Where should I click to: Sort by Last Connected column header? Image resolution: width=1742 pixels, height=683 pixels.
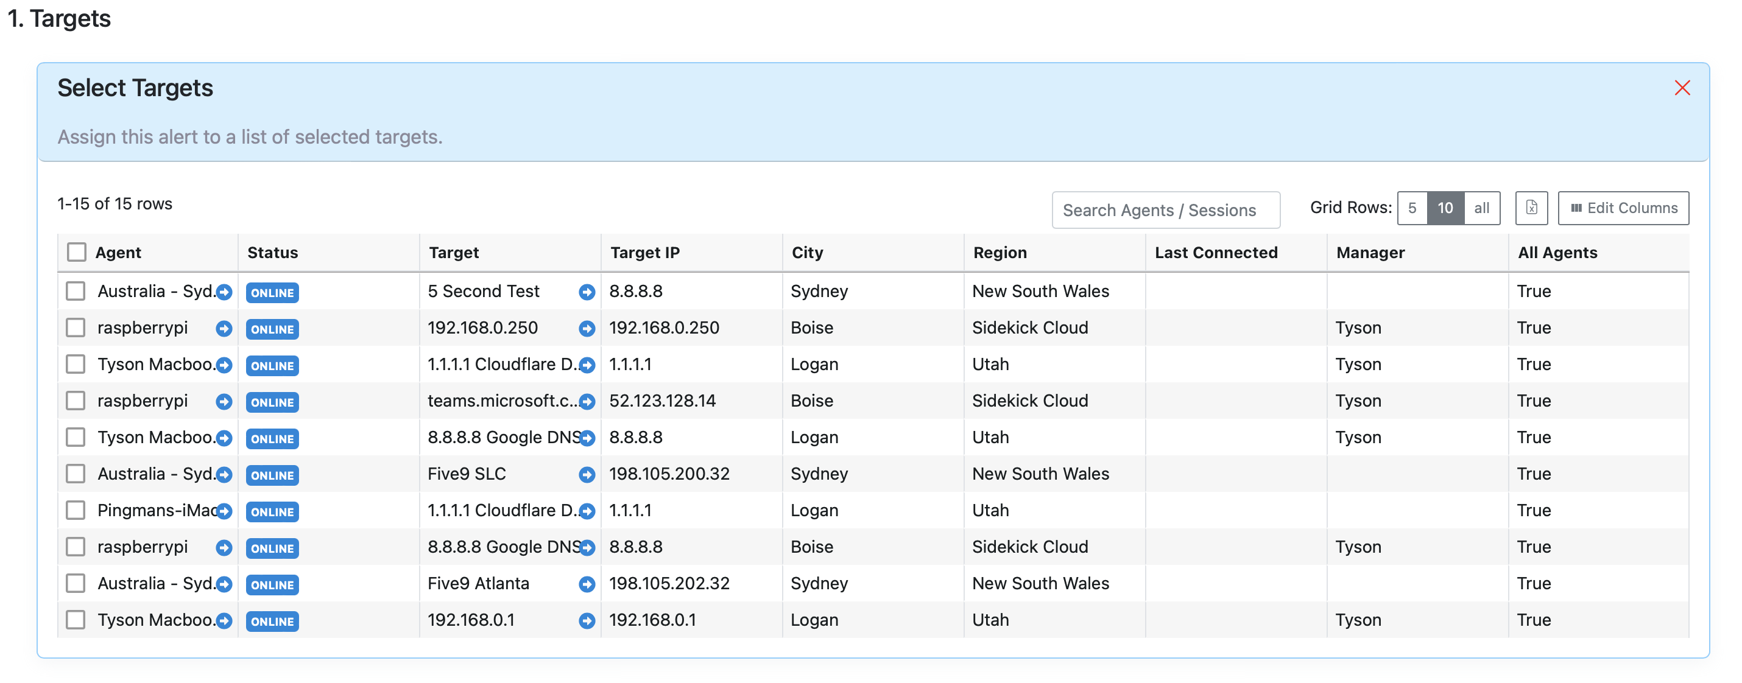pos(1215,253)
